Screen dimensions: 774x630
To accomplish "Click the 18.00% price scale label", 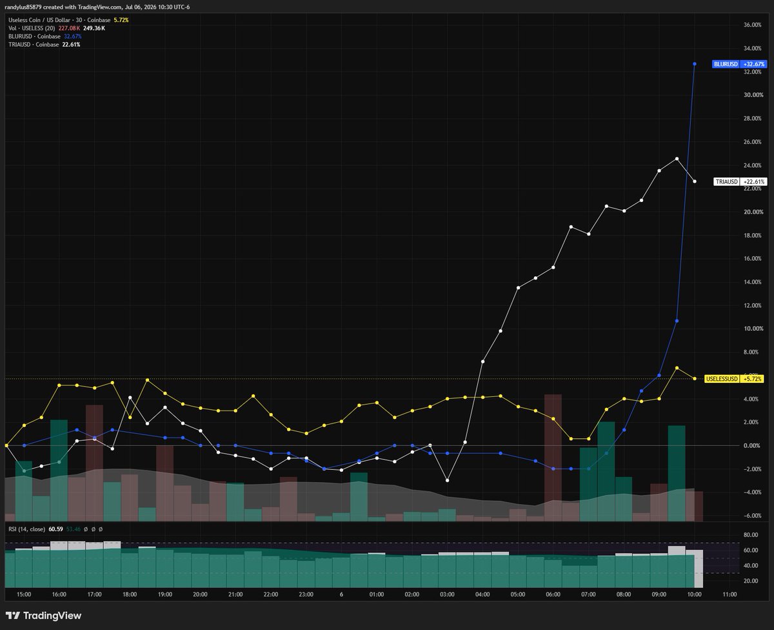I will tap(753, 235).
